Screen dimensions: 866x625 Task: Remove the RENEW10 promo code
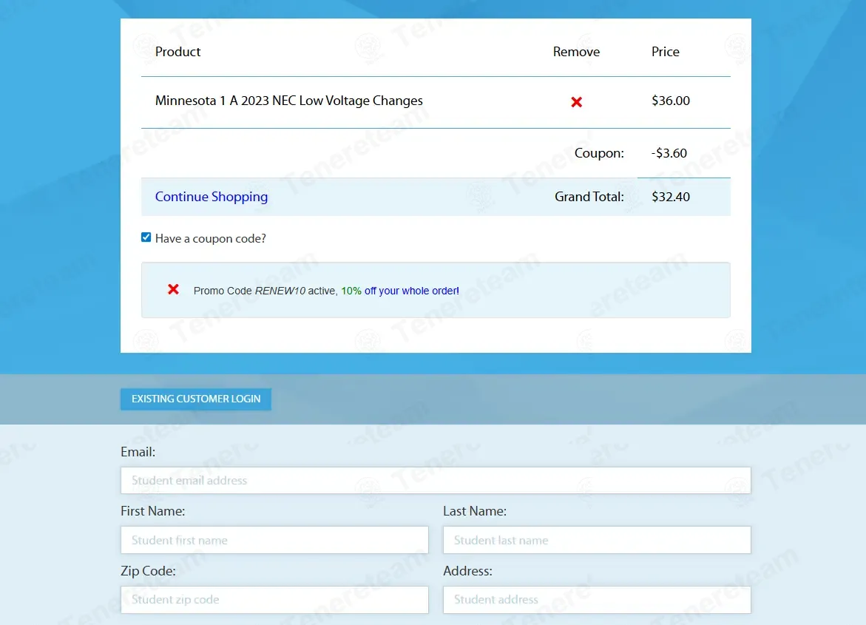coord(173,289)
